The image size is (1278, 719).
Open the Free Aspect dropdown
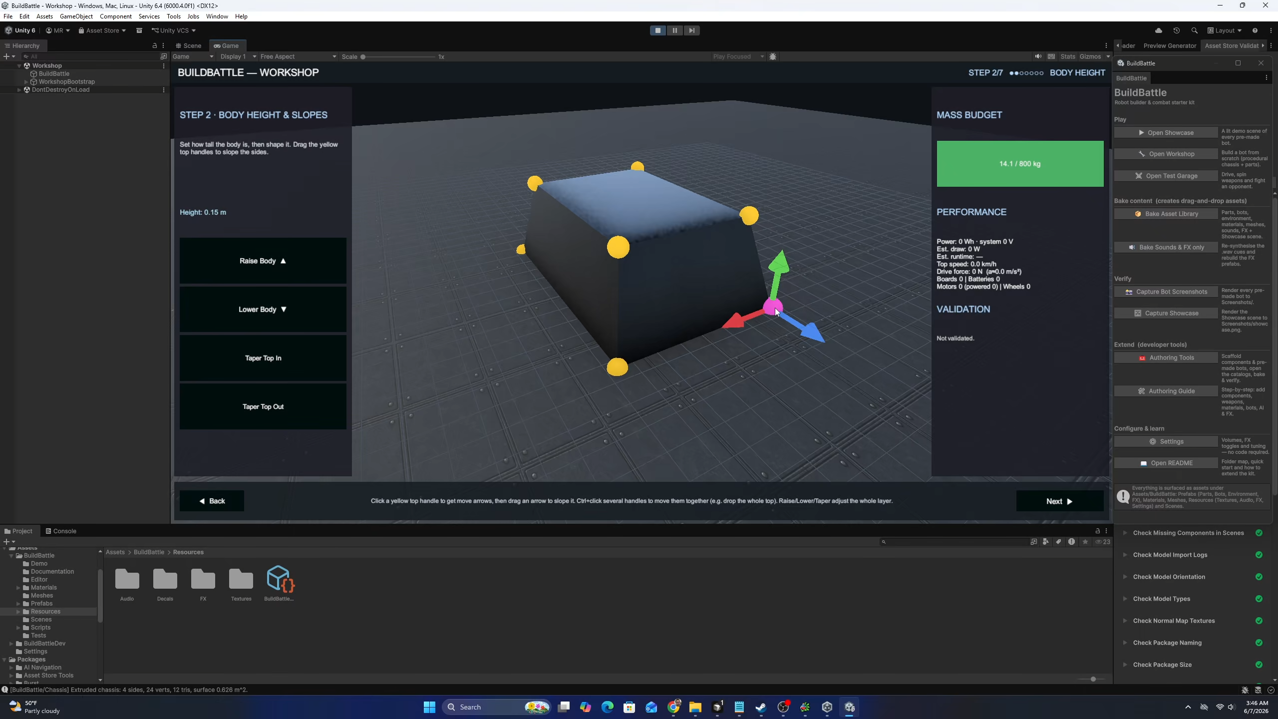pos(298,56)
